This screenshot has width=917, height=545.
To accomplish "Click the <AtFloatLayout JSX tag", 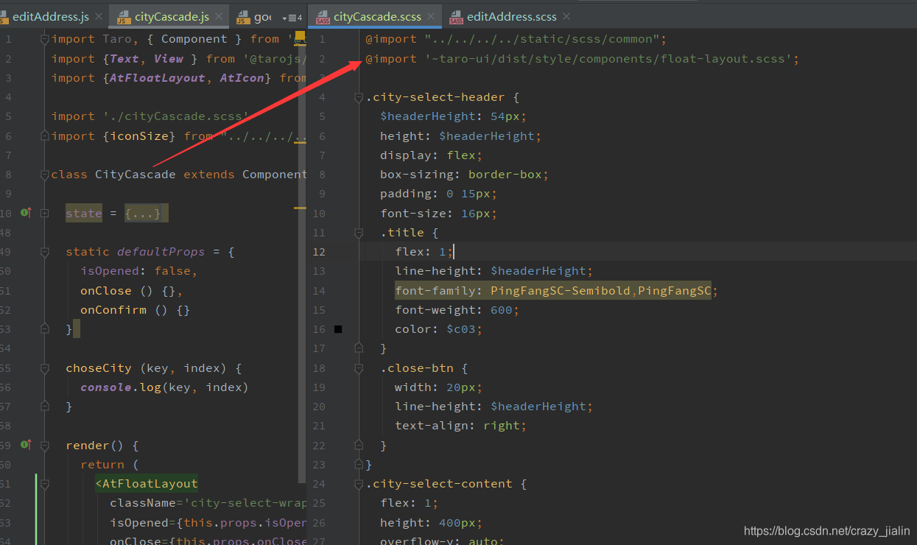I will [x=147, y=483].
